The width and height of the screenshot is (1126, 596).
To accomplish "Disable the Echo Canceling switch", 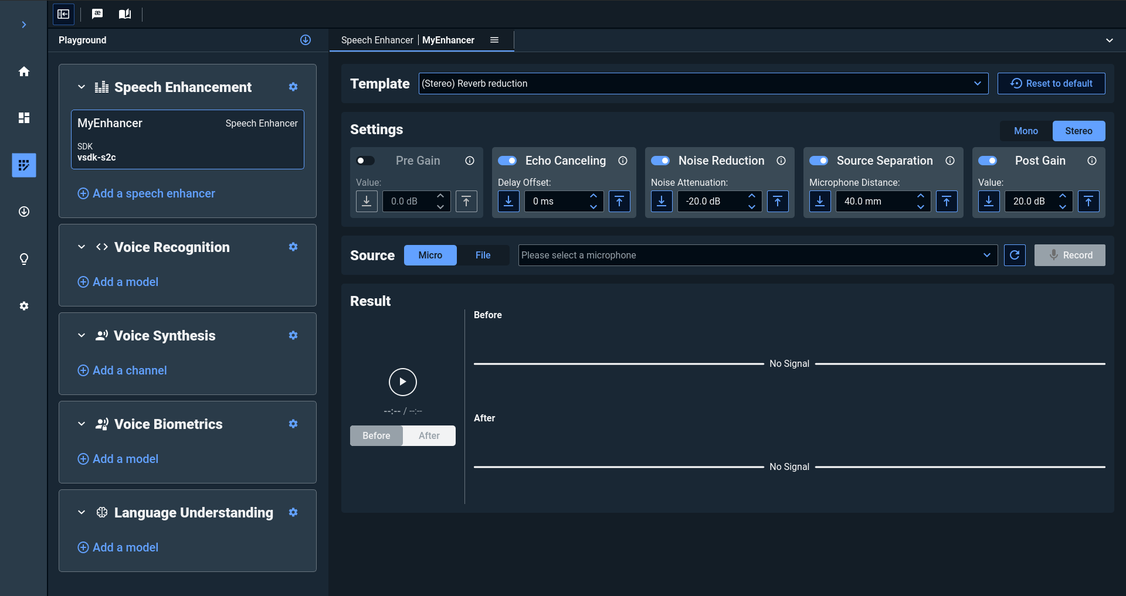I will click(x=507, y=161).
